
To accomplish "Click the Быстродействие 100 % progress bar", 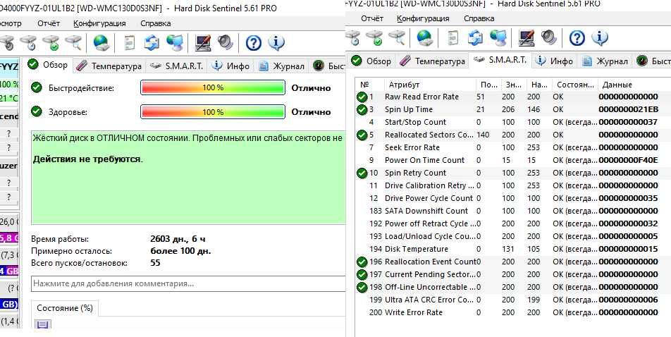I will [x=213, y=87].
